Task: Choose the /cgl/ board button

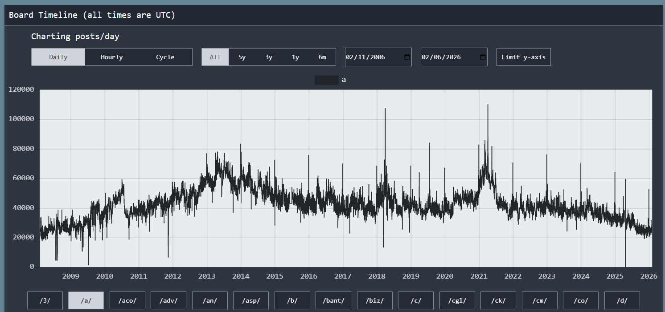Action: pos(457,300)
